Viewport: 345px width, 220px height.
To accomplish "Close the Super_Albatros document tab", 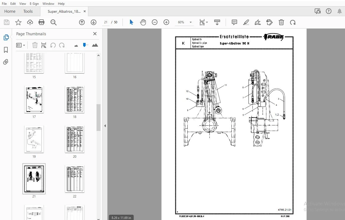I will tap(85, 11).
